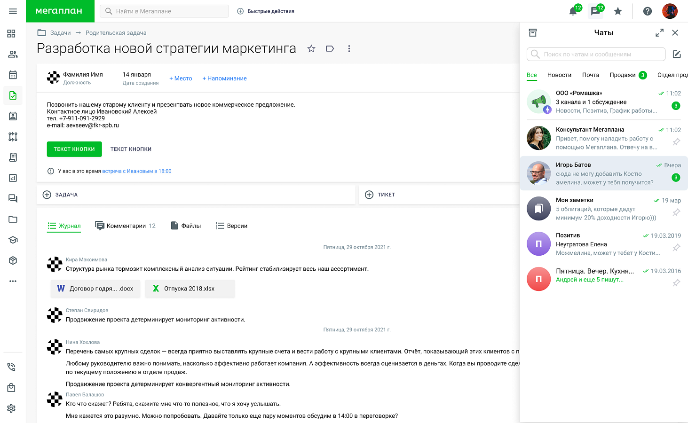
Task: Open meeting link встреча с Ивановским в 18:00
Action: (x=137, y=171)
